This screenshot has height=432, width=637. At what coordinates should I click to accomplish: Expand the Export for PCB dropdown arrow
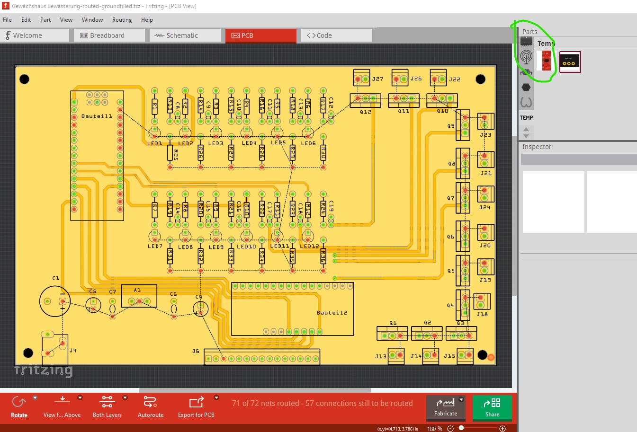pyautogui.click(x=216, y=398)
